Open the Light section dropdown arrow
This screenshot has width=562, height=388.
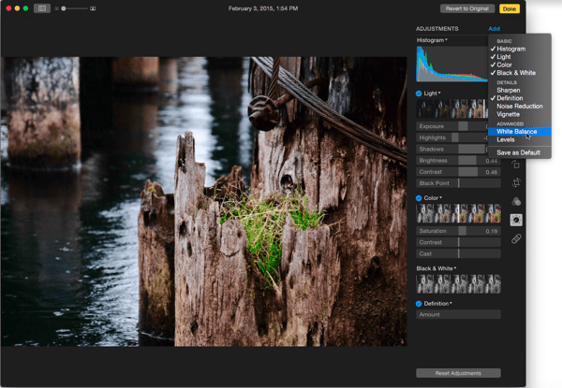pyautogui.click(x=439, y=93)
